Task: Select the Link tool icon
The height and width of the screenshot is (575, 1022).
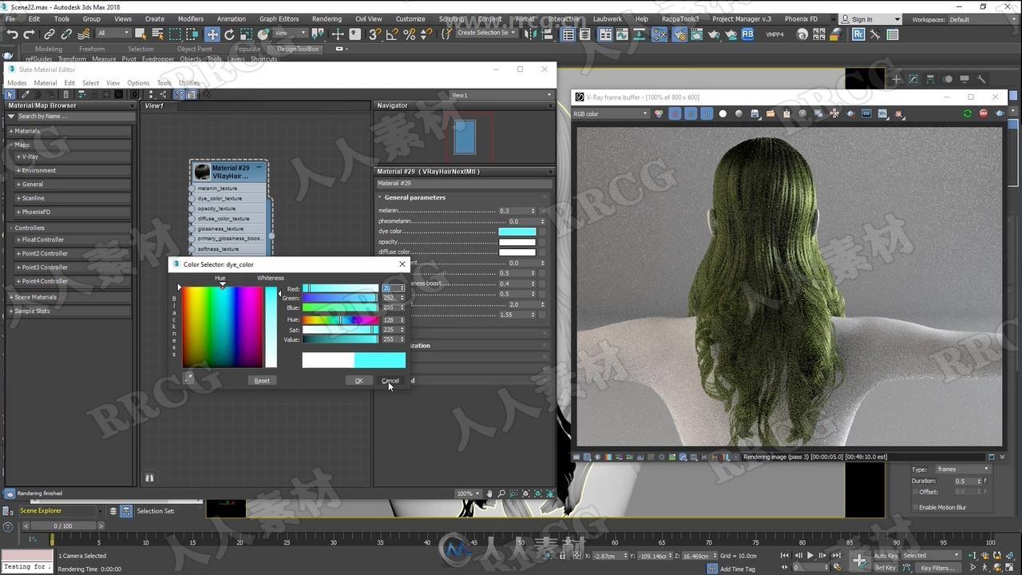Action: coord(50,34)
